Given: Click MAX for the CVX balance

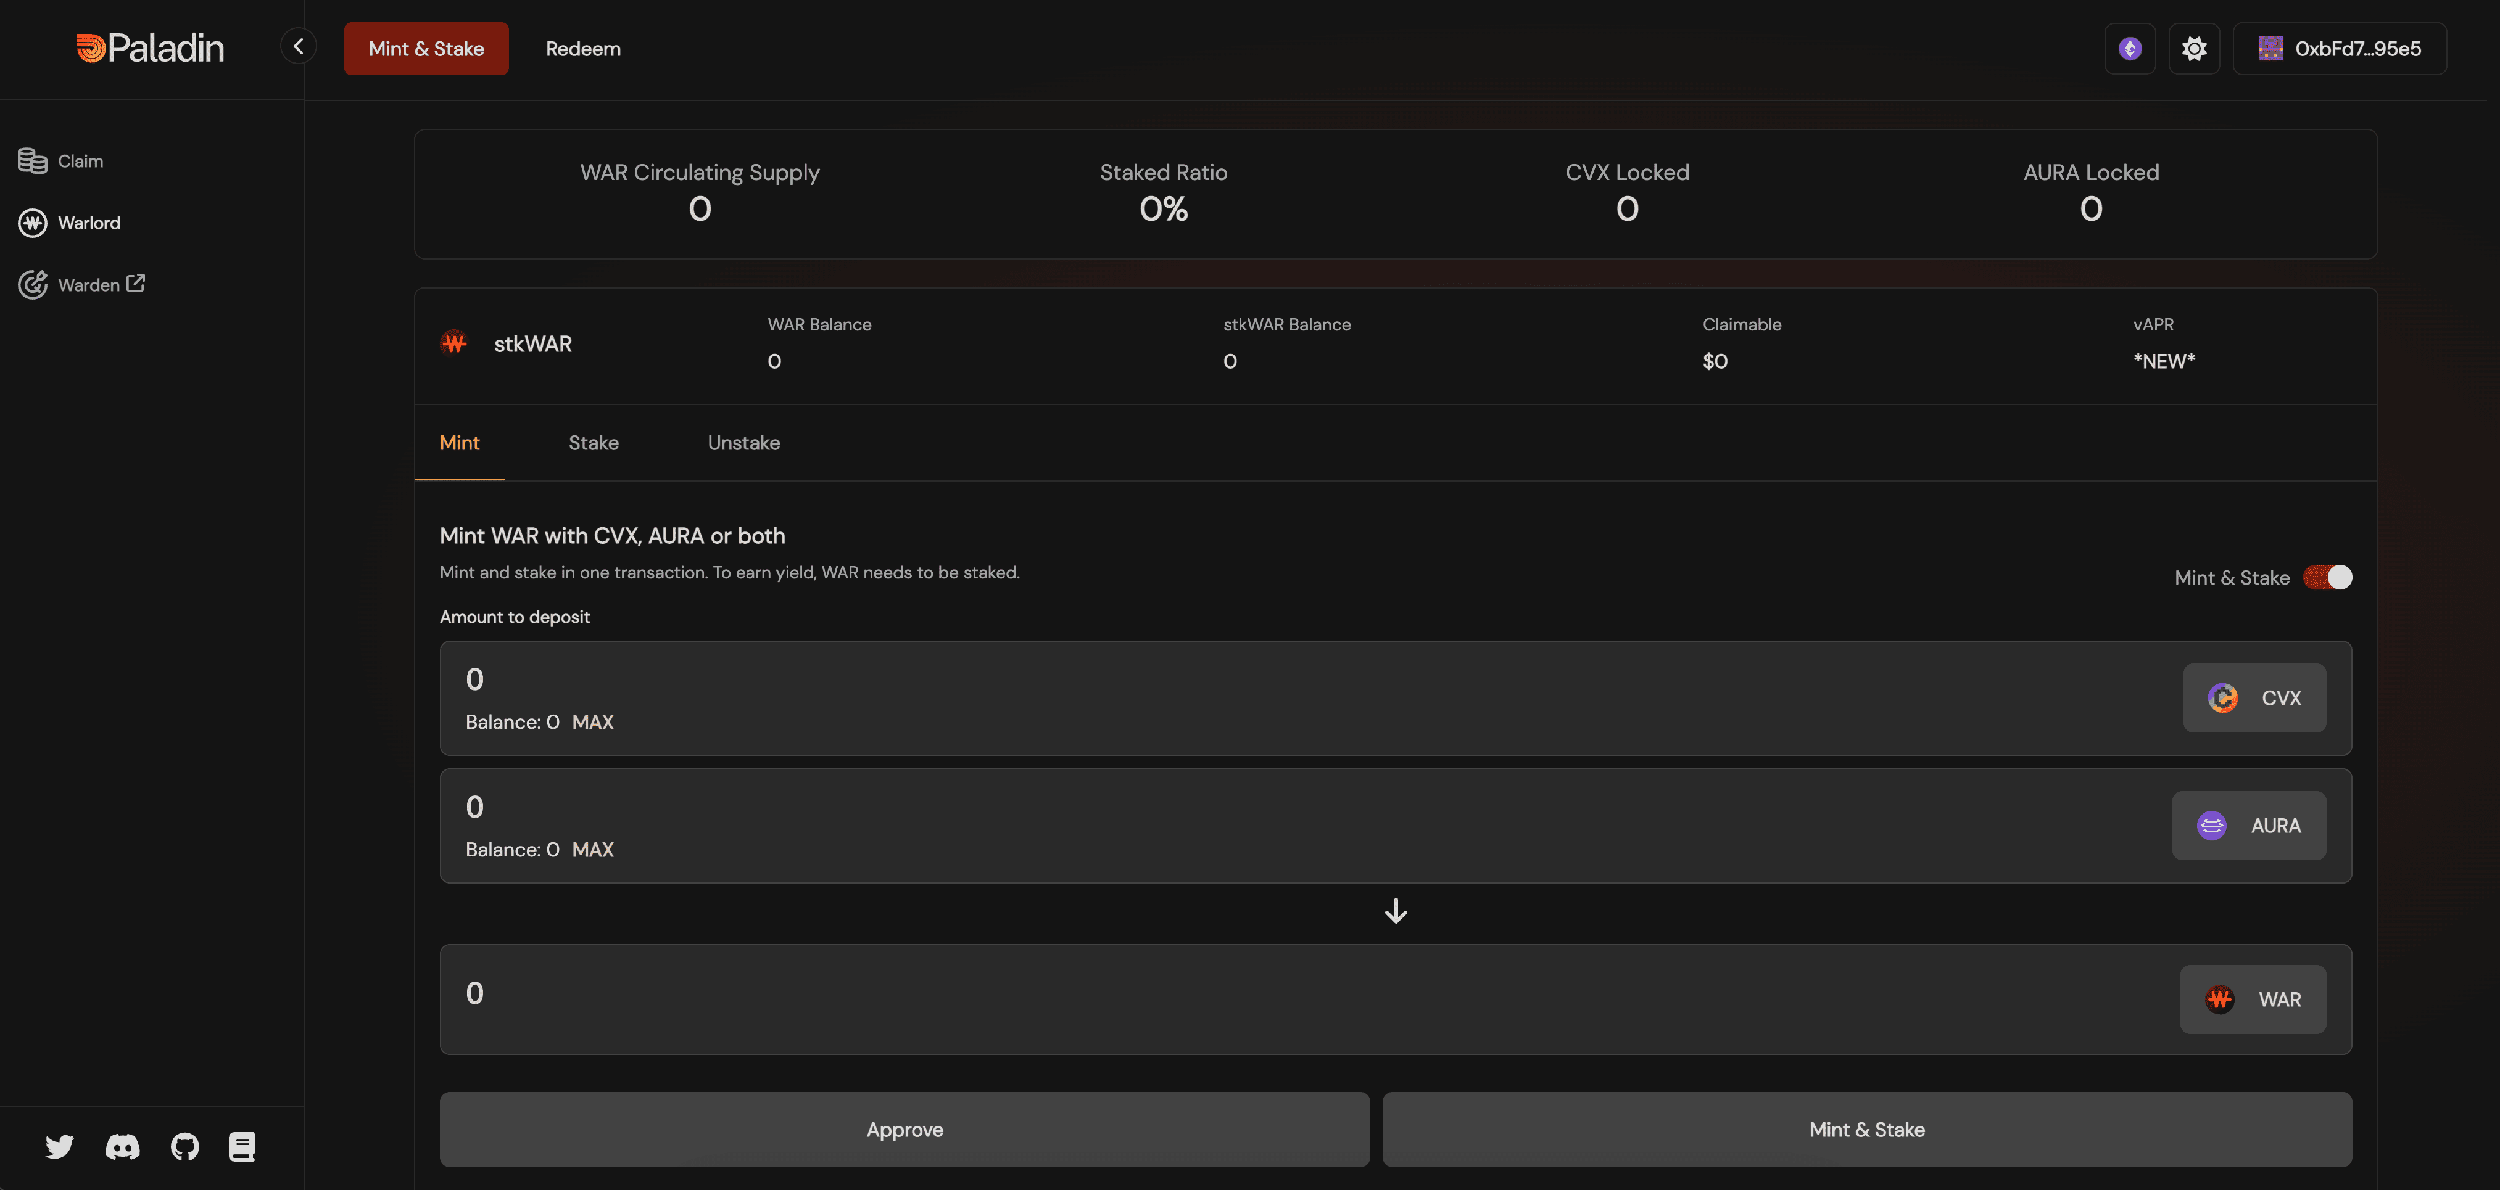Looking at the screenshot, I should click(593, 721).
